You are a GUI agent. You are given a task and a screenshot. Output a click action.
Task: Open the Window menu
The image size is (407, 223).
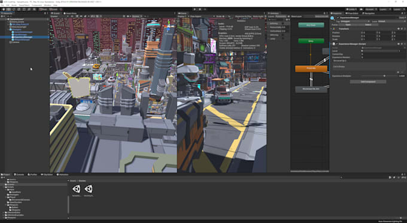pyautogui.click(x=47, y=5)
